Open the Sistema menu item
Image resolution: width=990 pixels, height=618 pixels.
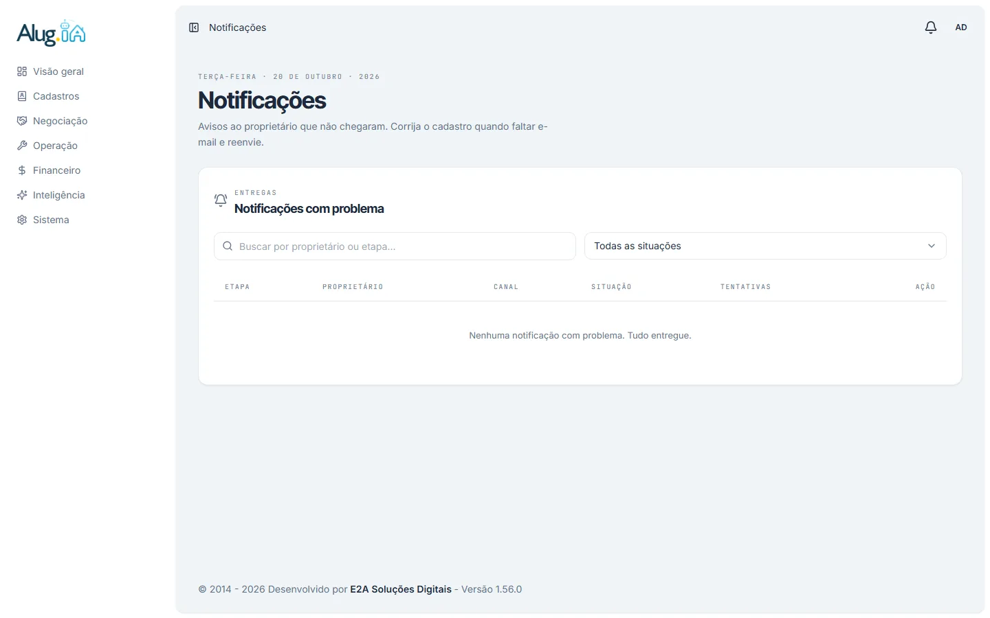[x=51, y=220]
